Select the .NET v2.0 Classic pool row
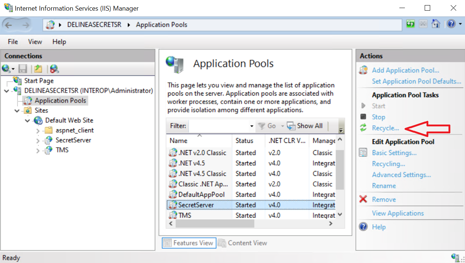 [251, 153]
